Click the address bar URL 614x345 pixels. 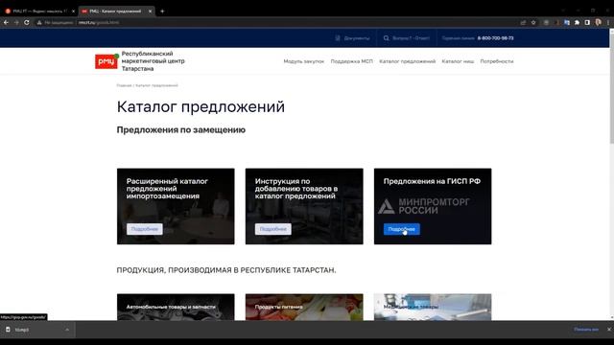click(99, 23)
